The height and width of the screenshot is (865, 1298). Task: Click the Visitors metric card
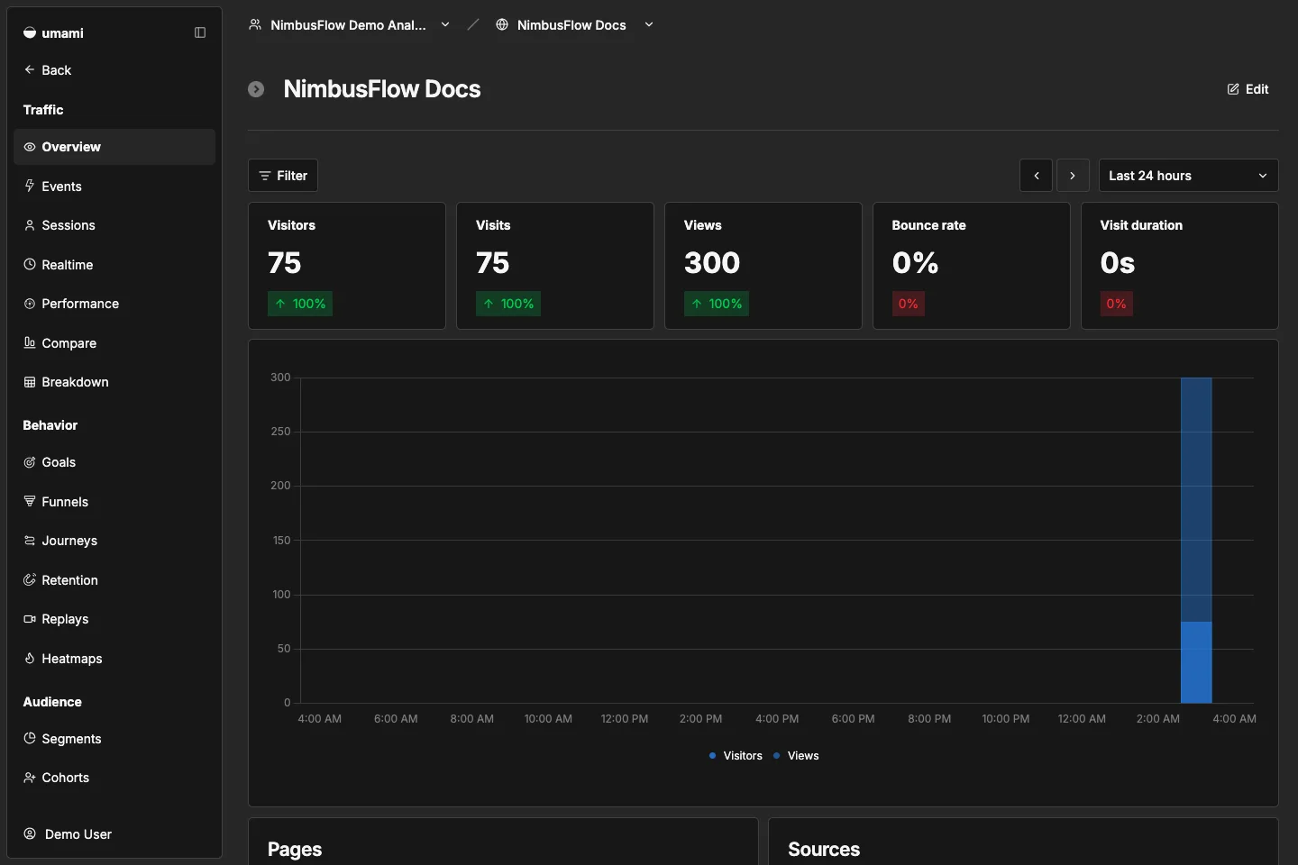tap(347, 266)
